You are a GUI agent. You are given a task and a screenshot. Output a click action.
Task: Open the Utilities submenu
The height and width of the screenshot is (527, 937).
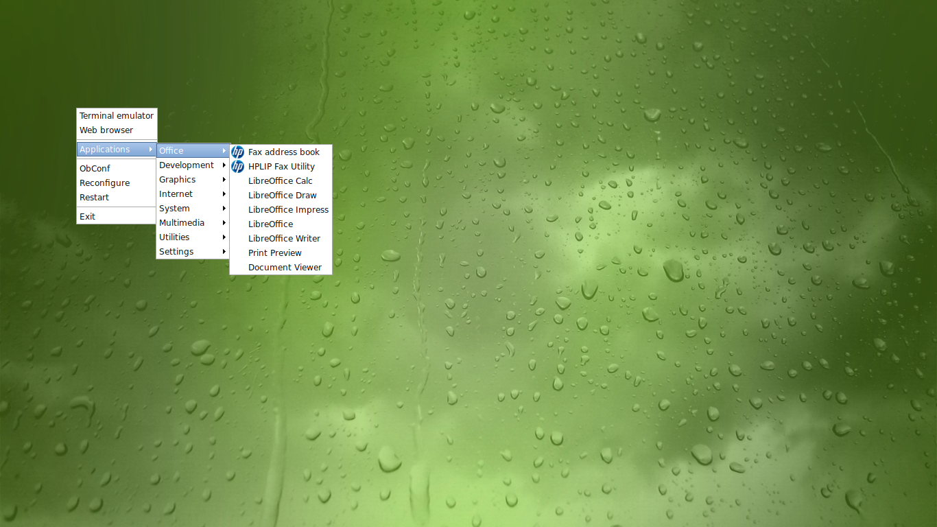193,237
